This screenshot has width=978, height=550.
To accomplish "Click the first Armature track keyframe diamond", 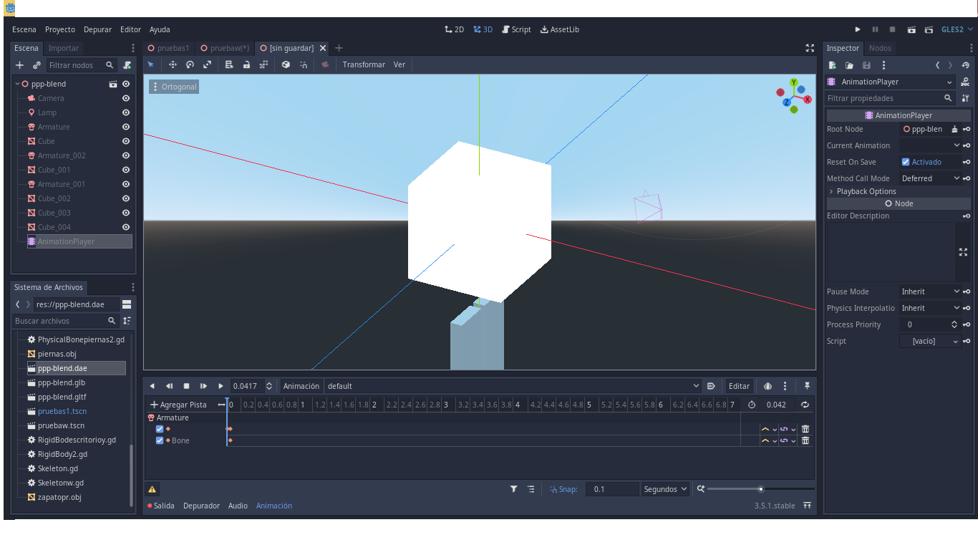I will (230, 429).
